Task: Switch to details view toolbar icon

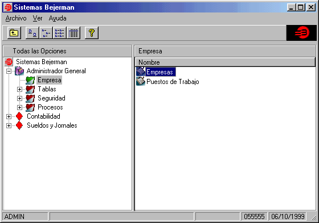Action: 73,33
